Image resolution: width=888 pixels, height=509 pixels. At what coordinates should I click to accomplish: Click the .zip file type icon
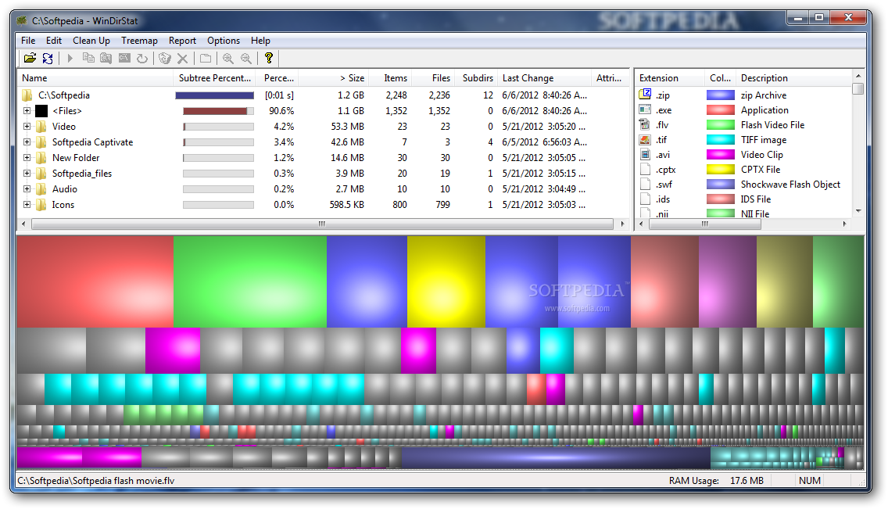click(x=645, y=95)
